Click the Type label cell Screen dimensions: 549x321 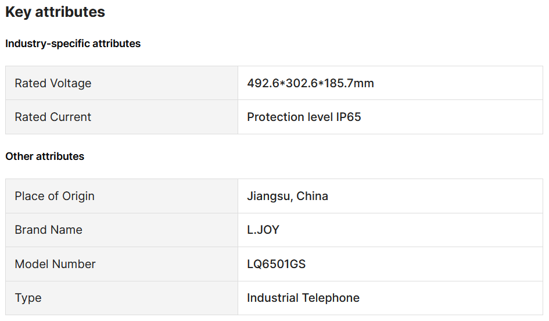[x=121, y=298]
